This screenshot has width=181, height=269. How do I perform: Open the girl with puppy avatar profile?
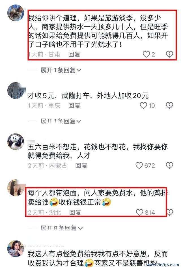tap(16, 249)
